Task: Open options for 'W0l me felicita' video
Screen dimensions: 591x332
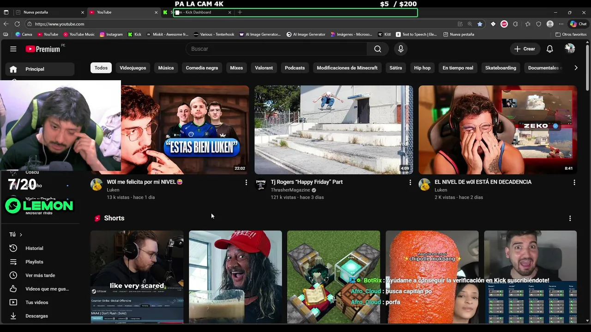Action: coord(246,183)
